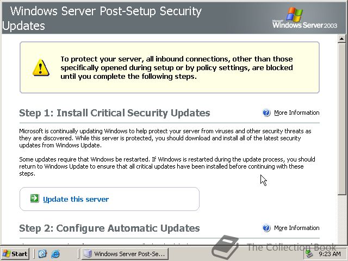Click the blue help icon in Step 2
This screenshot has width=348, height=261.
(266, 228)
